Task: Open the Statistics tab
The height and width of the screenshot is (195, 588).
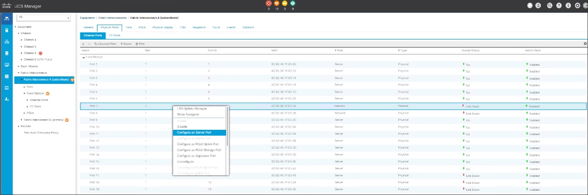Action: (248, 27)
